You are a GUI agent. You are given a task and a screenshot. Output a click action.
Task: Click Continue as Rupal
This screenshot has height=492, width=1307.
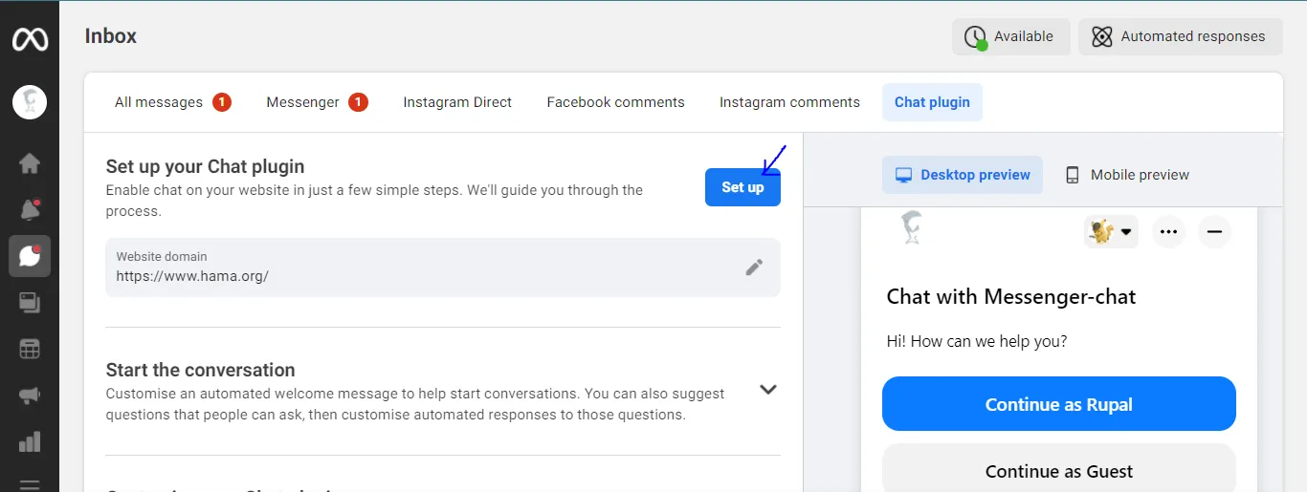[1059, 404]
